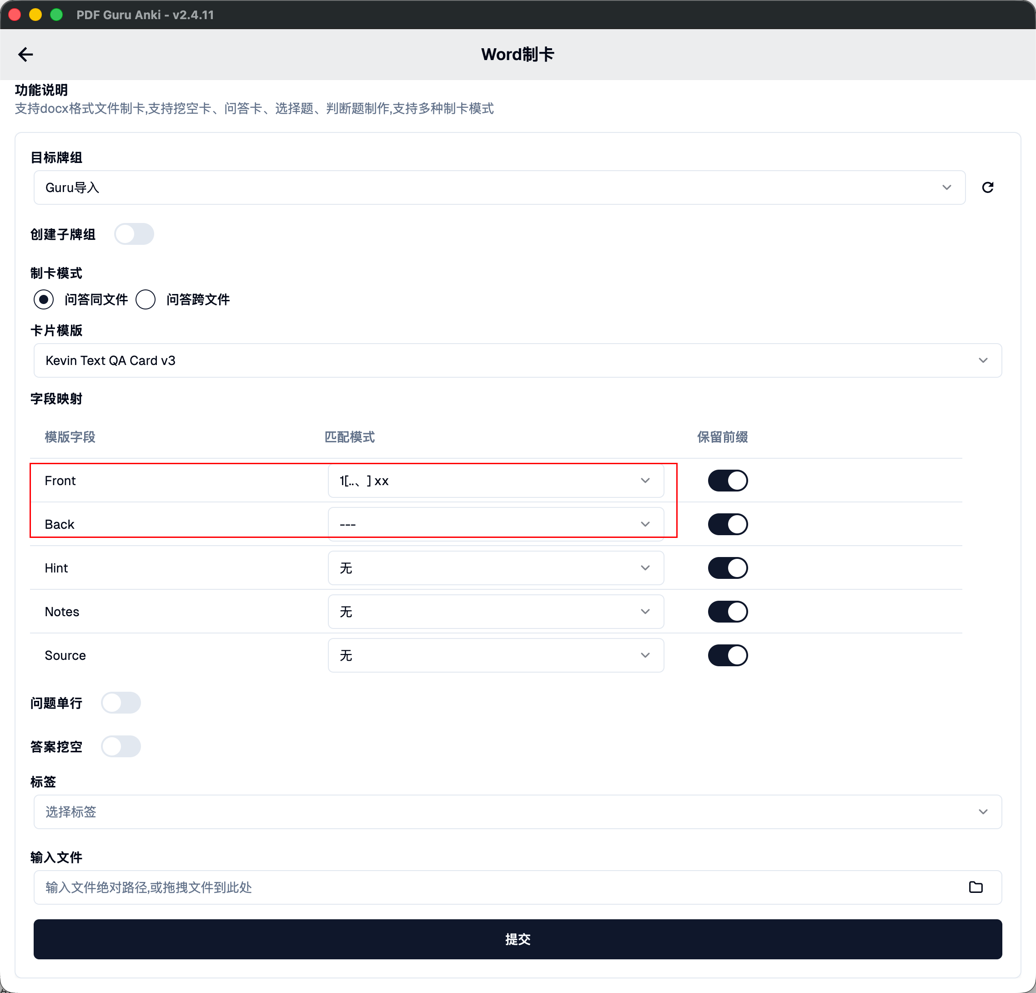1036x993 pixels.
Task: Select the 问答同文件 radio button
Action: [x=44, y=299]
